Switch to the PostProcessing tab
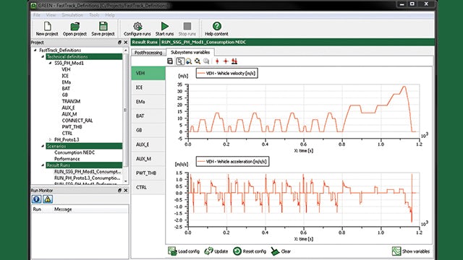The image size is (463, 260). click(148, 53)
